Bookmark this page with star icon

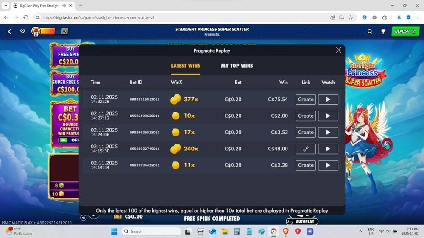pyautogui.click(x=351, y=17)
